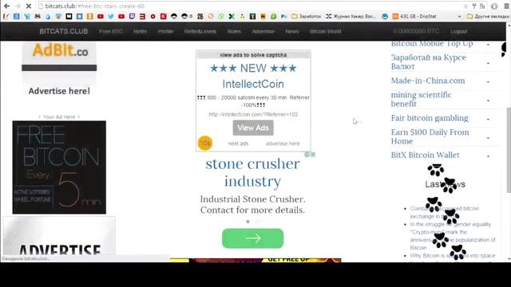Open the Earn $100 Daily From Home link
The image size is (511, 287).
click(x=430, y=136)
